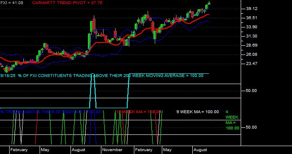The width and height of the screenshot is (292, 154).
Task: Click the 50.00 level on the 200 week panel
Action: [x=252, y=91]
